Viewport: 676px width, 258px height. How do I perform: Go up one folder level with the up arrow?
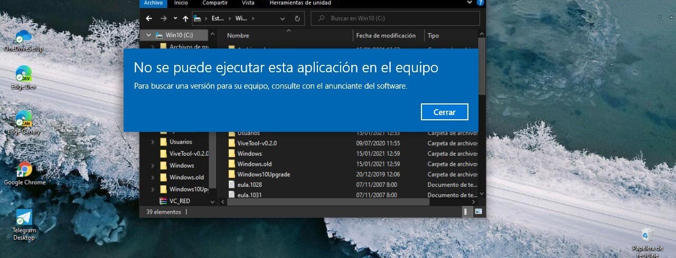pos(185,18)
